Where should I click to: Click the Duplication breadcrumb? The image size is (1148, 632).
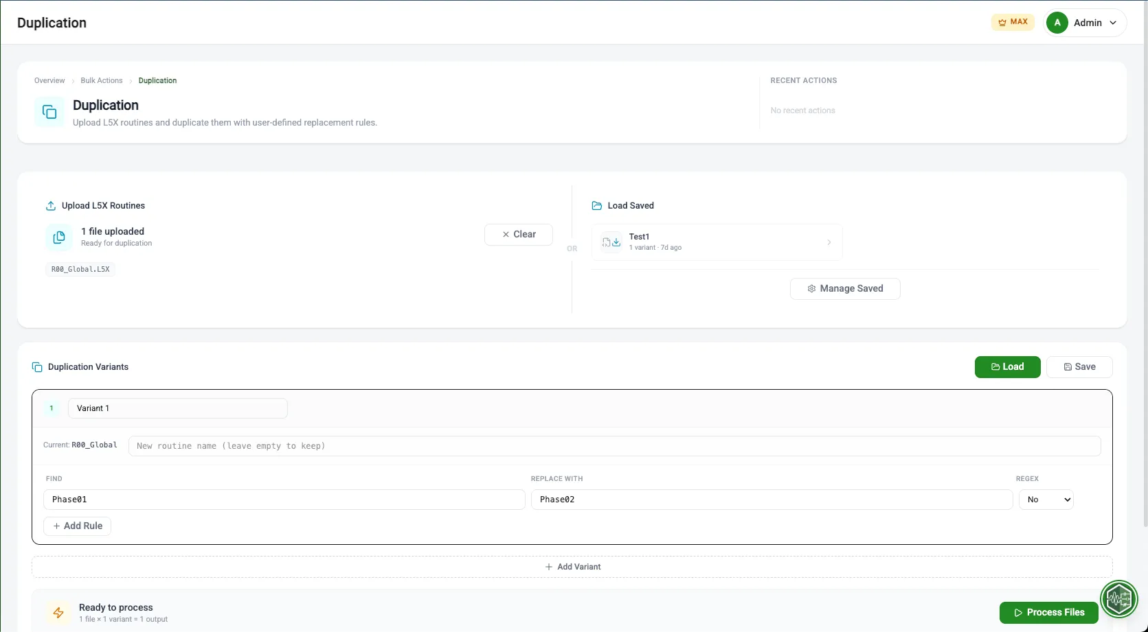(157, 80)
